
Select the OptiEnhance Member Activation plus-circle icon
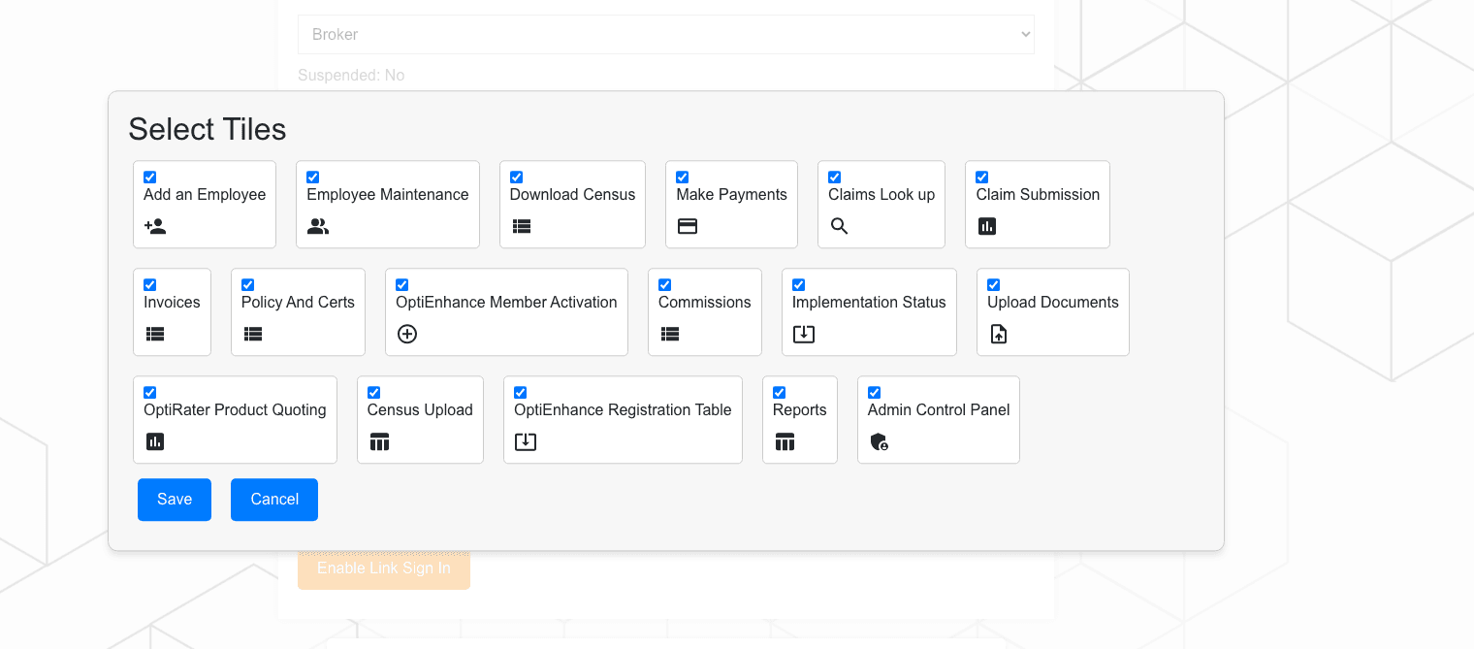point(407,334)
